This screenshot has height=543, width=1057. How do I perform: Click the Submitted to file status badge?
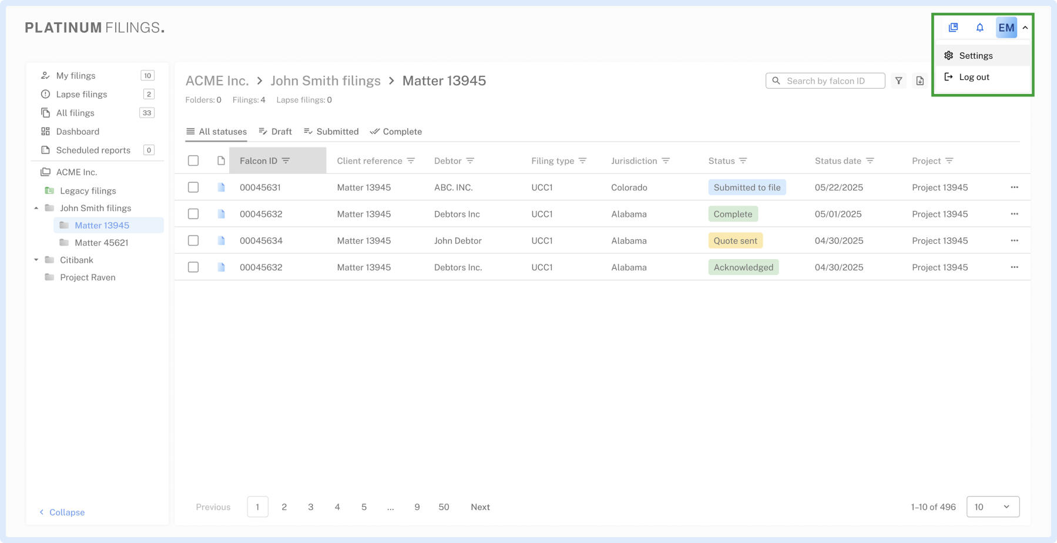click(x=747, y=187)
